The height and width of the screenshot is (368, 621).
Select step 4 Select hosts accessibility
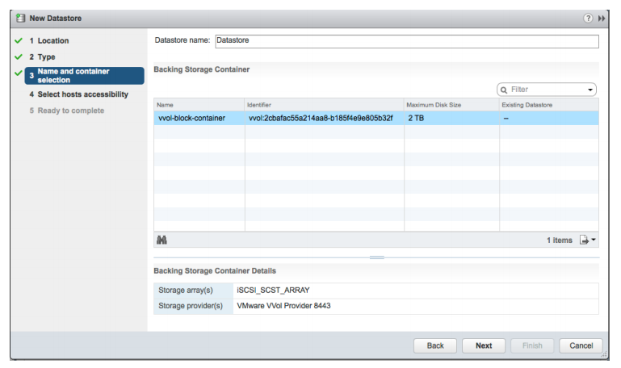(83, 94)
